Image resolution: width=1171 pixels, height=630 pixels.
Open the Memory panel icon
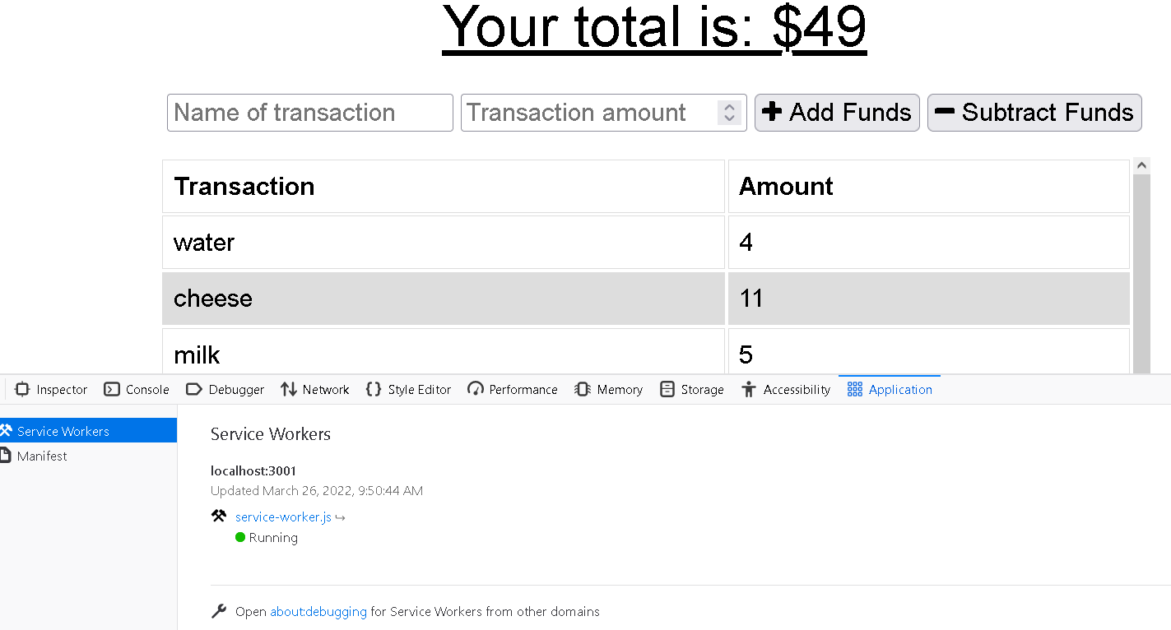[x=583, y=389]
